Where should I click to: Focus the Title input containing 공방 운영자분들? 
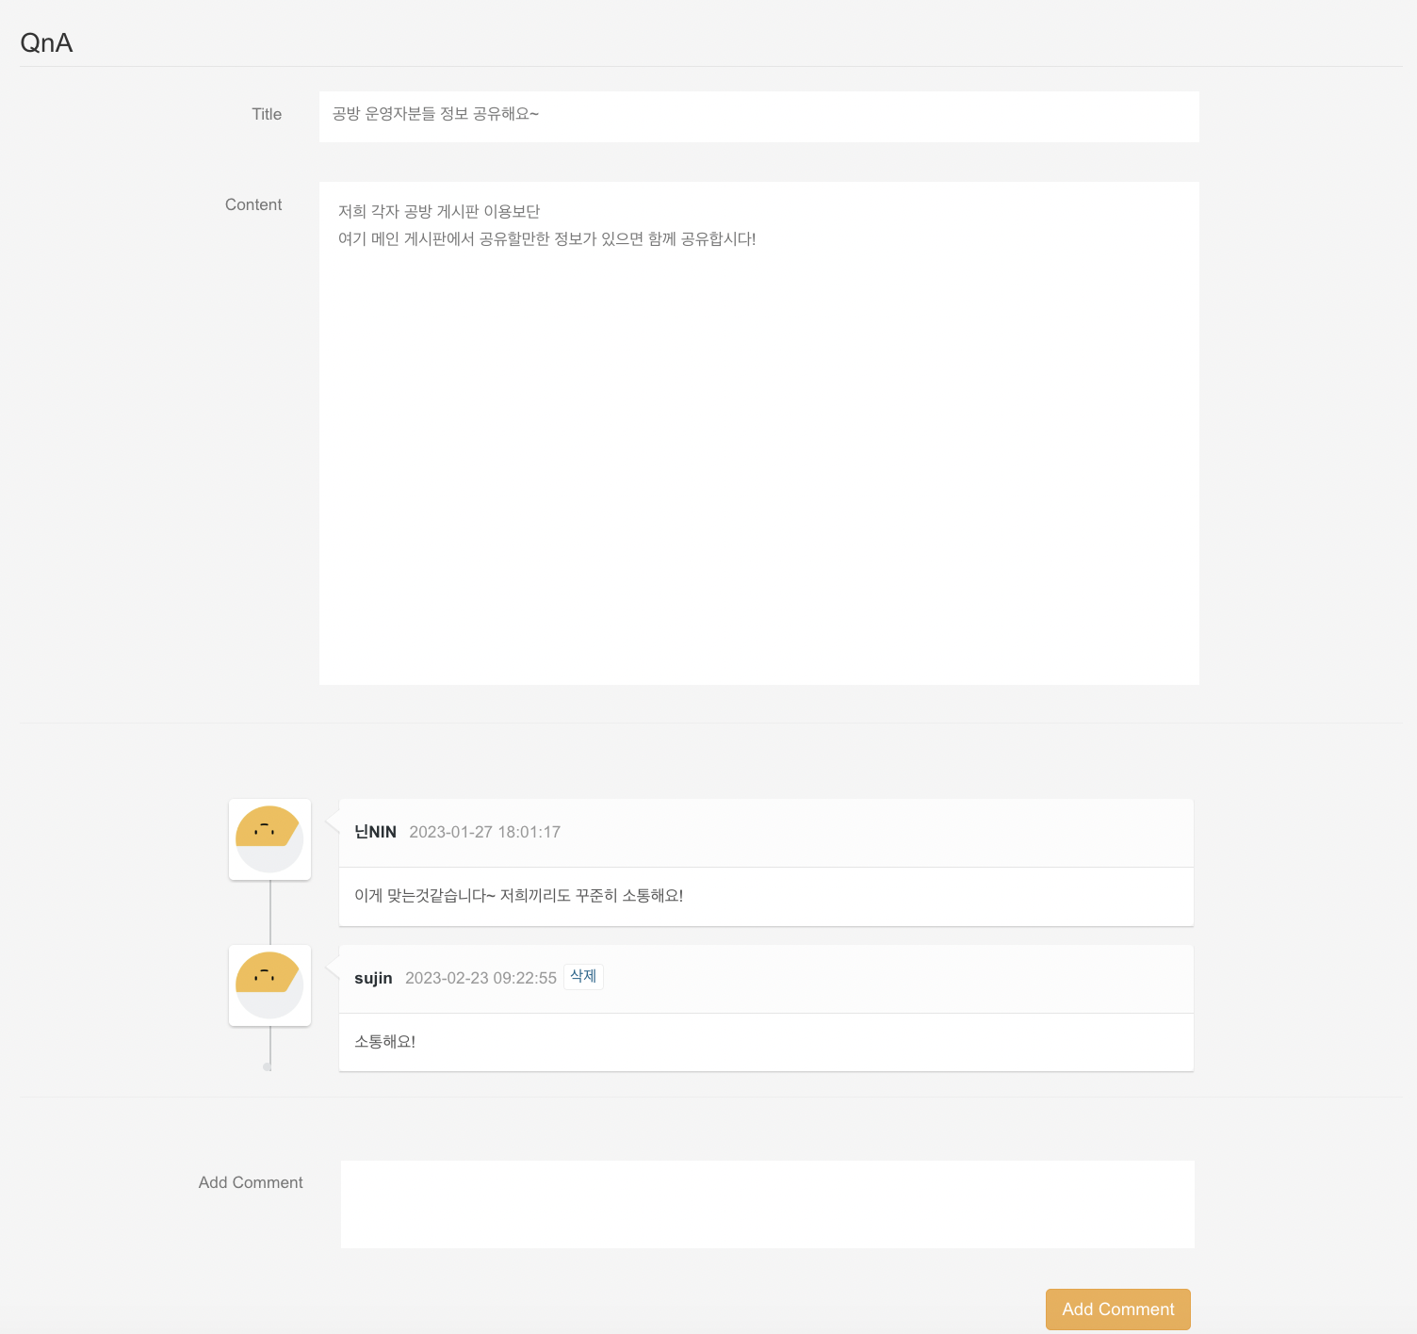click(x=660, y=116)
